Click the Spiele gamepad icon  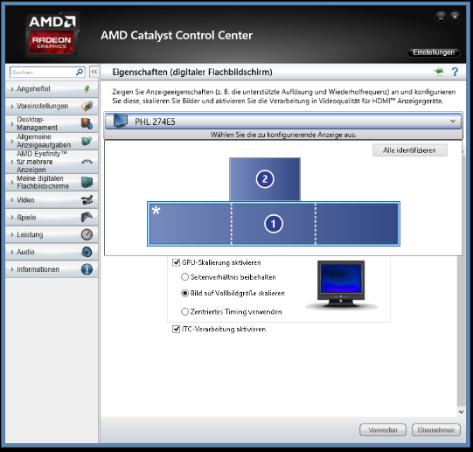pyautogui.click(x=87, y=217)
